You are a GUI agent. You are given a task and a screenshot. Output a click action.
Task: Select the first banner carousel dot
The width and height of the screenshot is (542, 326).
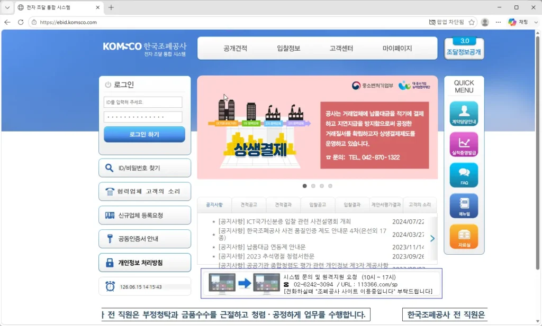pos(304,186)
